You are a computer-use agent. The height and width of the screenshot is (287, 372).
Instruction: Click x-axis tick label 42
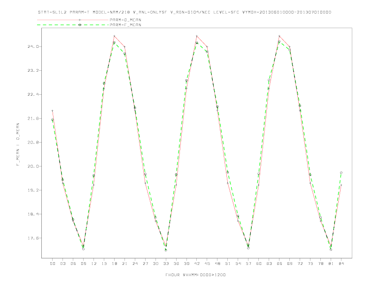(x=197, y=264)
